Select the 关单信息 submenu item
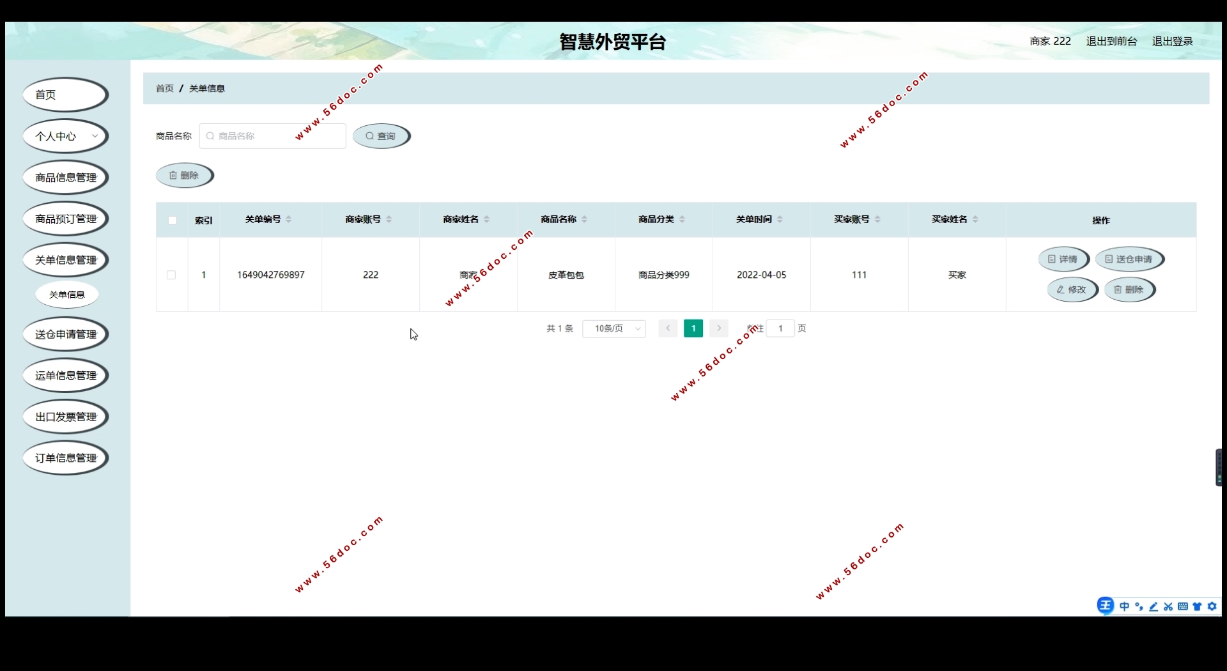 pyautogui.click(x=67, y=295)
